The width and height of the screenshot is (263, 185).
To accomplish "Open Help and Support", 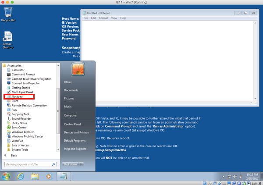I will pyautogui.click(x=75, y=149).
